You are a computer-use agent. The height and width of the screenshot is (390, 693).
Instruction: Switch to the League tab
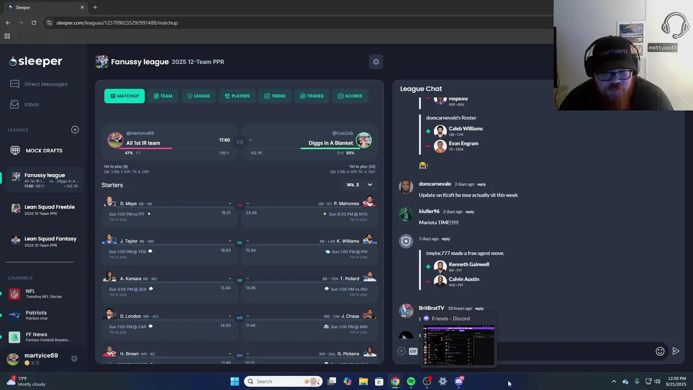(x=199, y=96)
